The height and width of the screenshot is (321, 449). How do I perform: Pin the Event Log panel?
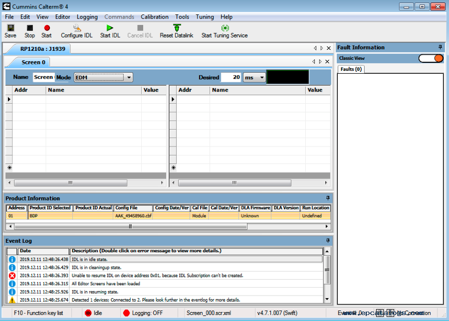[x=328, y=241]
